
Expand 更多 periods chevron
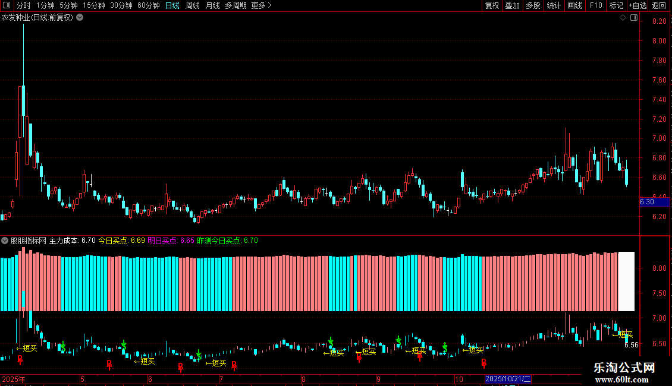[x=269, y=5]
